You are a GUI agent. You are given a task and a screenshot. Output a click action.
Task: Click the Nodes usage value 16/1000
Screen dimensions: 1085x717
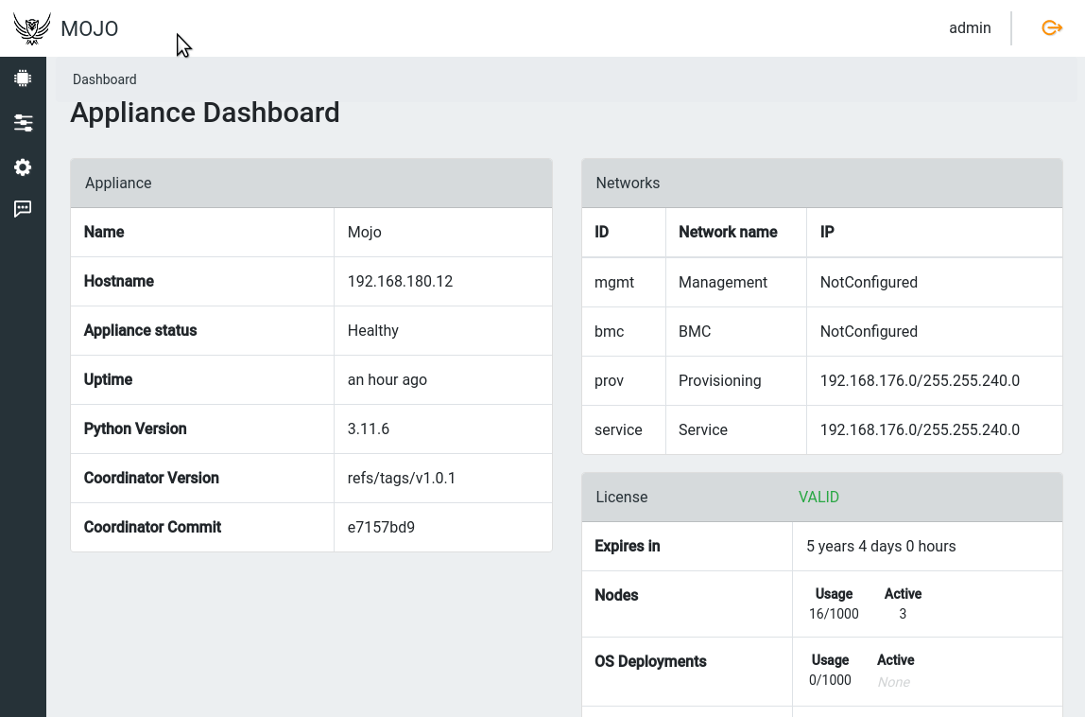tap(834, 614)
